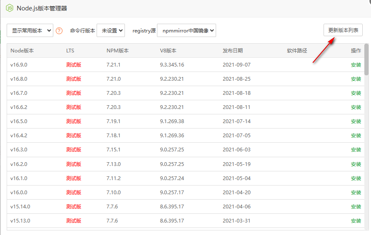
Task: Open the registry源 npmmirror中国镜像 dropdown
Action: pos(187,30)
